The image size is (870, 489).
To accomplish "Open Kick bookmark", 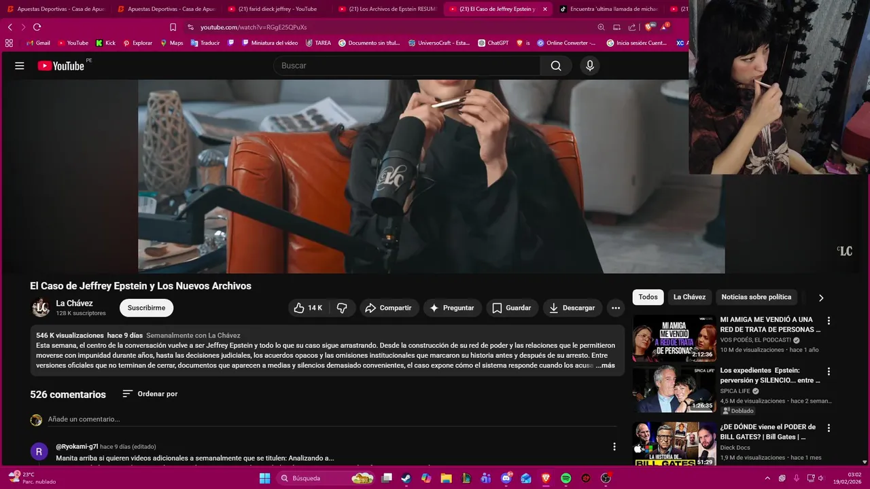I will 105,43.
